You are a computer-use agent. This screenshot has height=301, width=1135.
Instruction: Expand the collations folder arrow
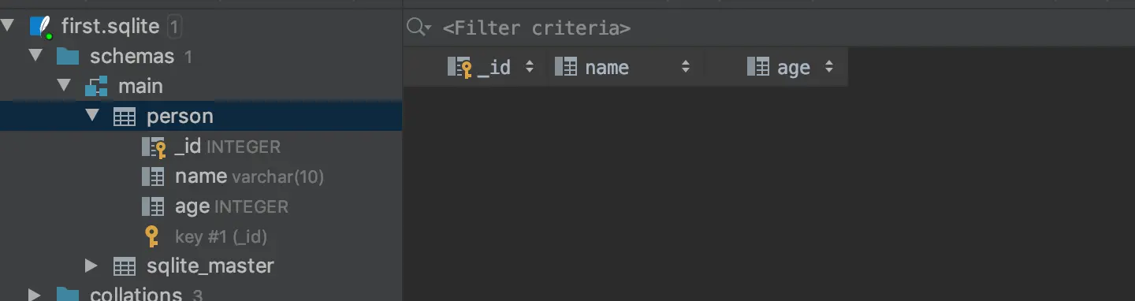(35, 295)
